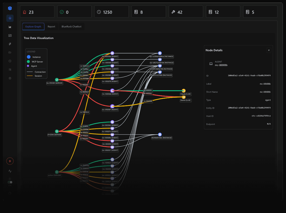Image resolution: width=286 pixels, height=213 pixels.
Task: Click the ss-0000ll3 session label
Action: tap(148, 90)
